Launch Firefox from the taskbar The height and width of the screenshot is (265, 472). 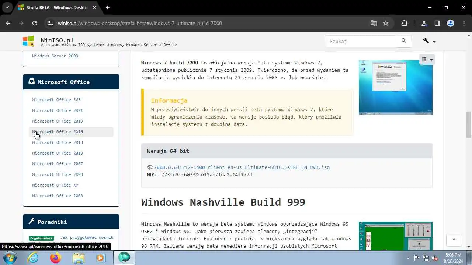click(56, 258)
